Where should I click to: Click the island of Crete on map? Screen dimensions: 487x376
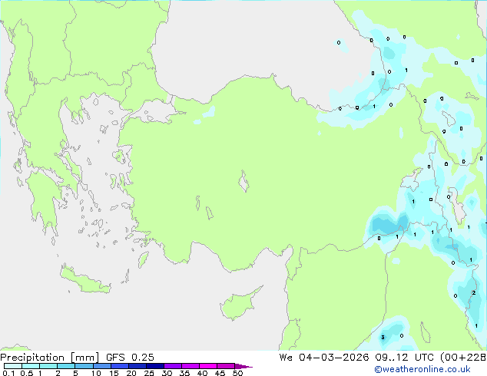pos(84,281)
